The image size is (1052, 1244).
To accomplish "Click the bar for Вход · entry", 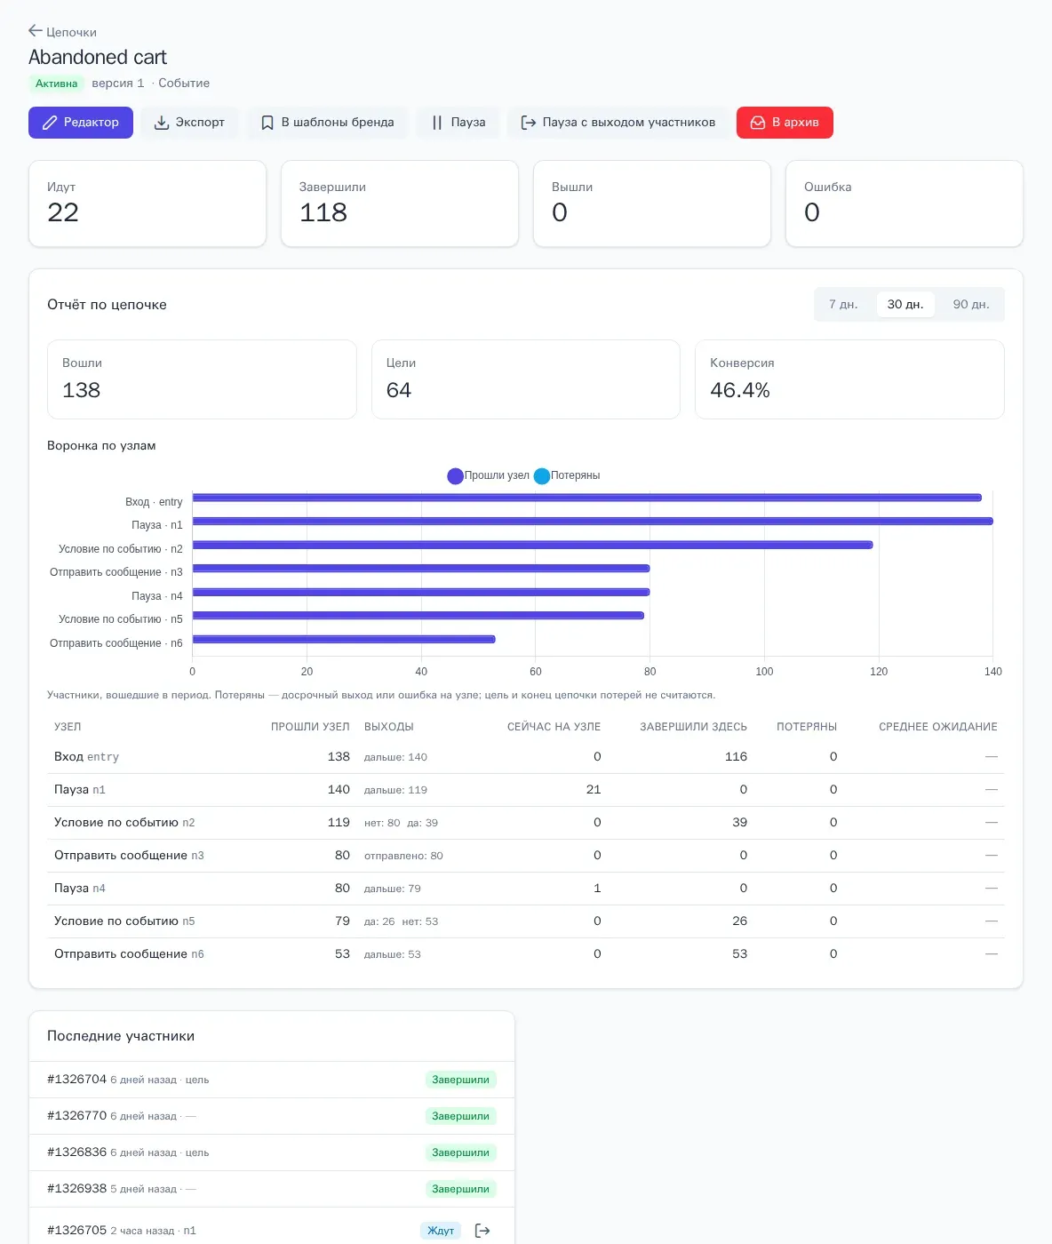I will click(587, 498).
